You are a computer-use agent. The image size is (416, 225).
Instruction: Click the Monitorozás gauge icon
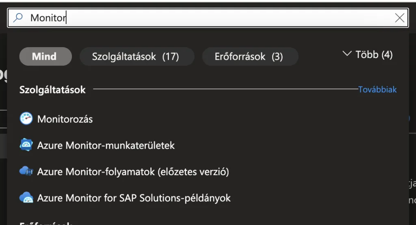pos(26,119)
